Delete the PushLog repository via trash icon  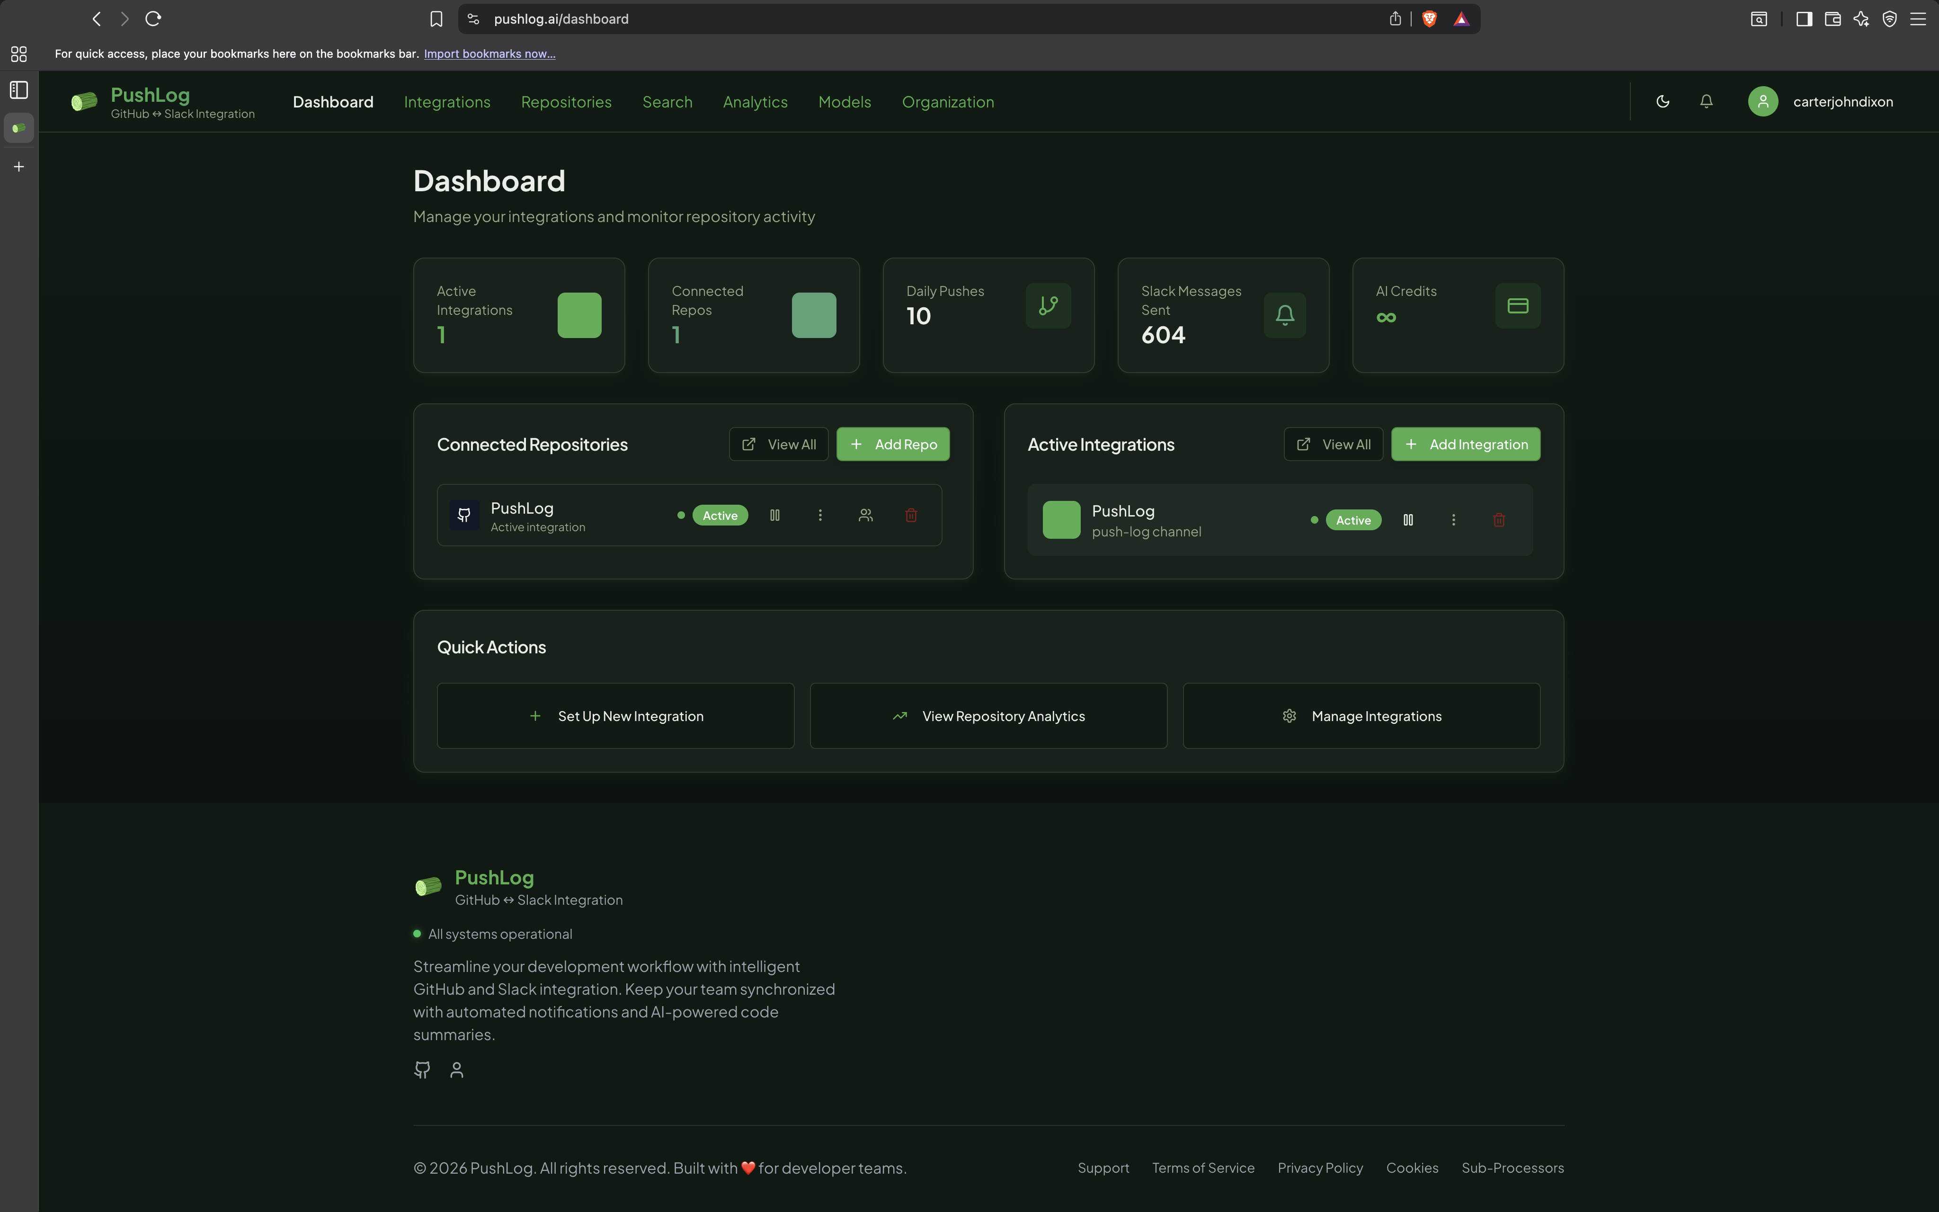pyautogui.click(x=911, y=516)
